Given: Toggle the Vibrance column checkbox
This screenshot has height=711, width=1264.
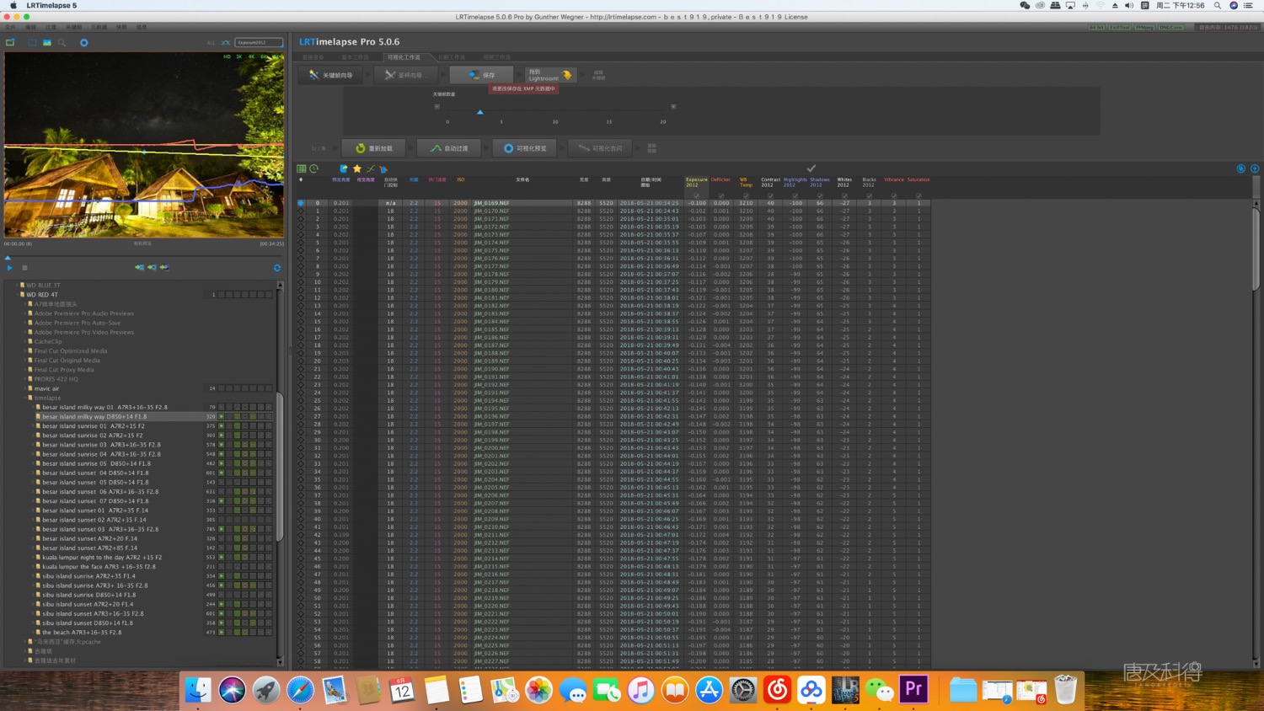Looking at the screenshot, I should [894, 195].
